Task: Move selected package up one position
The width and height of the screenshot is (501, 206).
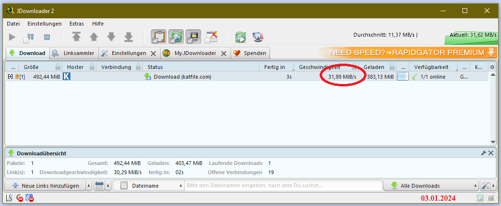Action: pos(94,37)
